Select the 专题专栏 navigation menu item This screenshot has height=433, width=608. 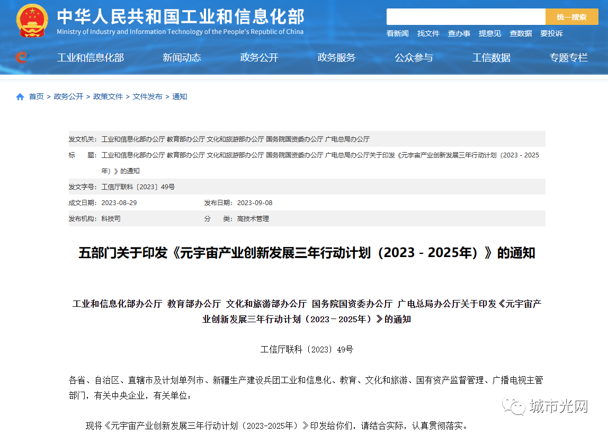tap(568, 58)
